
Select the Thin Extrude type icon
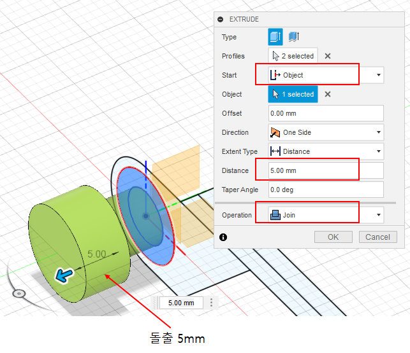pyautogui.click(x=294, y=37)
